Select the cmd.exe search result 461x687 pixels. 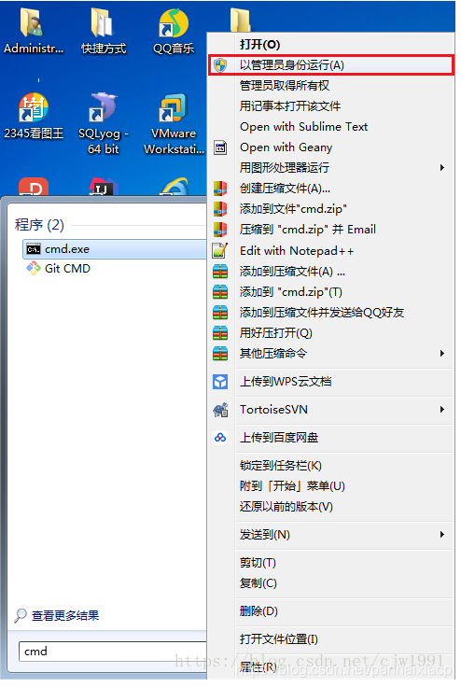coord(116,251)
